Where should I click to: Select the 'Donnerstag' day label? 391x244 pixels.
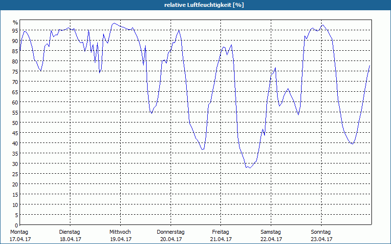(x=171, y=232)
